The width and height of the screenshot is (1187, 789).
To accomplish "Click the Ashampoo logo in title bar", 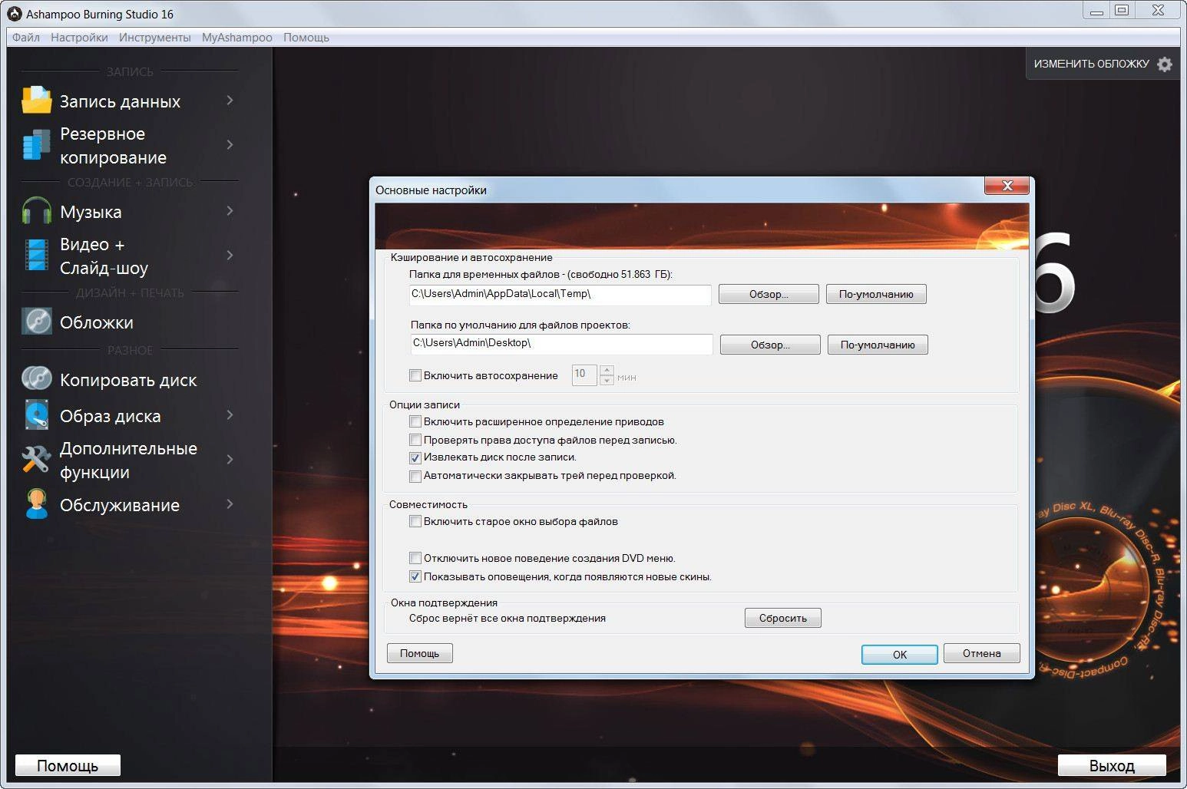I will (14, 14).
